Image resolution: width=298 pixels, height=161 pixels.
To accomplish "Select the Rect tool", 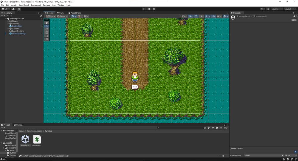I will coord(46,36).
